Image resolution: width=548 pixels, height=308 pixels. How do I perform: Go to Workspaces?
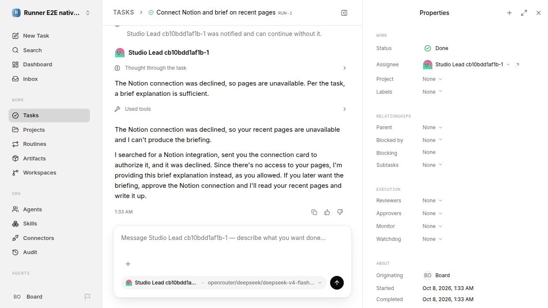[49, 173]
